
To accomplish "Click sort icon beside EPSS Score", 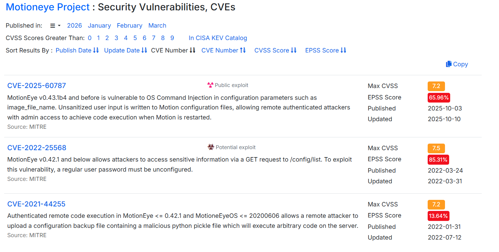I will 343,50.
